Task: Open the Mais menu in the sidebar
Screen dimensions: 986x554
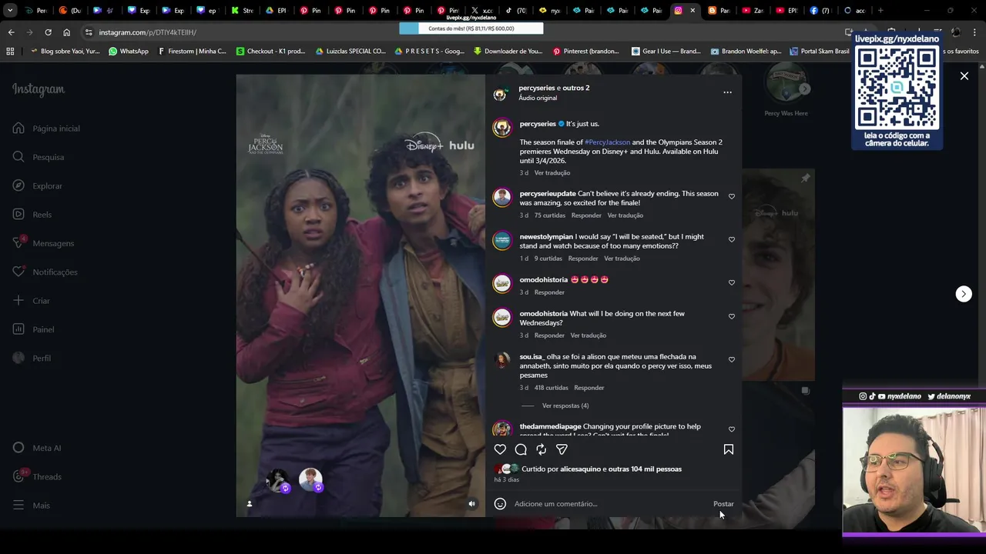Action: click(x=32, y=506)
